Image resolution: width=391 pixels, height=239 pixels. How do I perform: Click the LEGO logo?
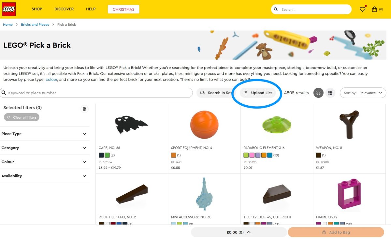tap(9, 9)
